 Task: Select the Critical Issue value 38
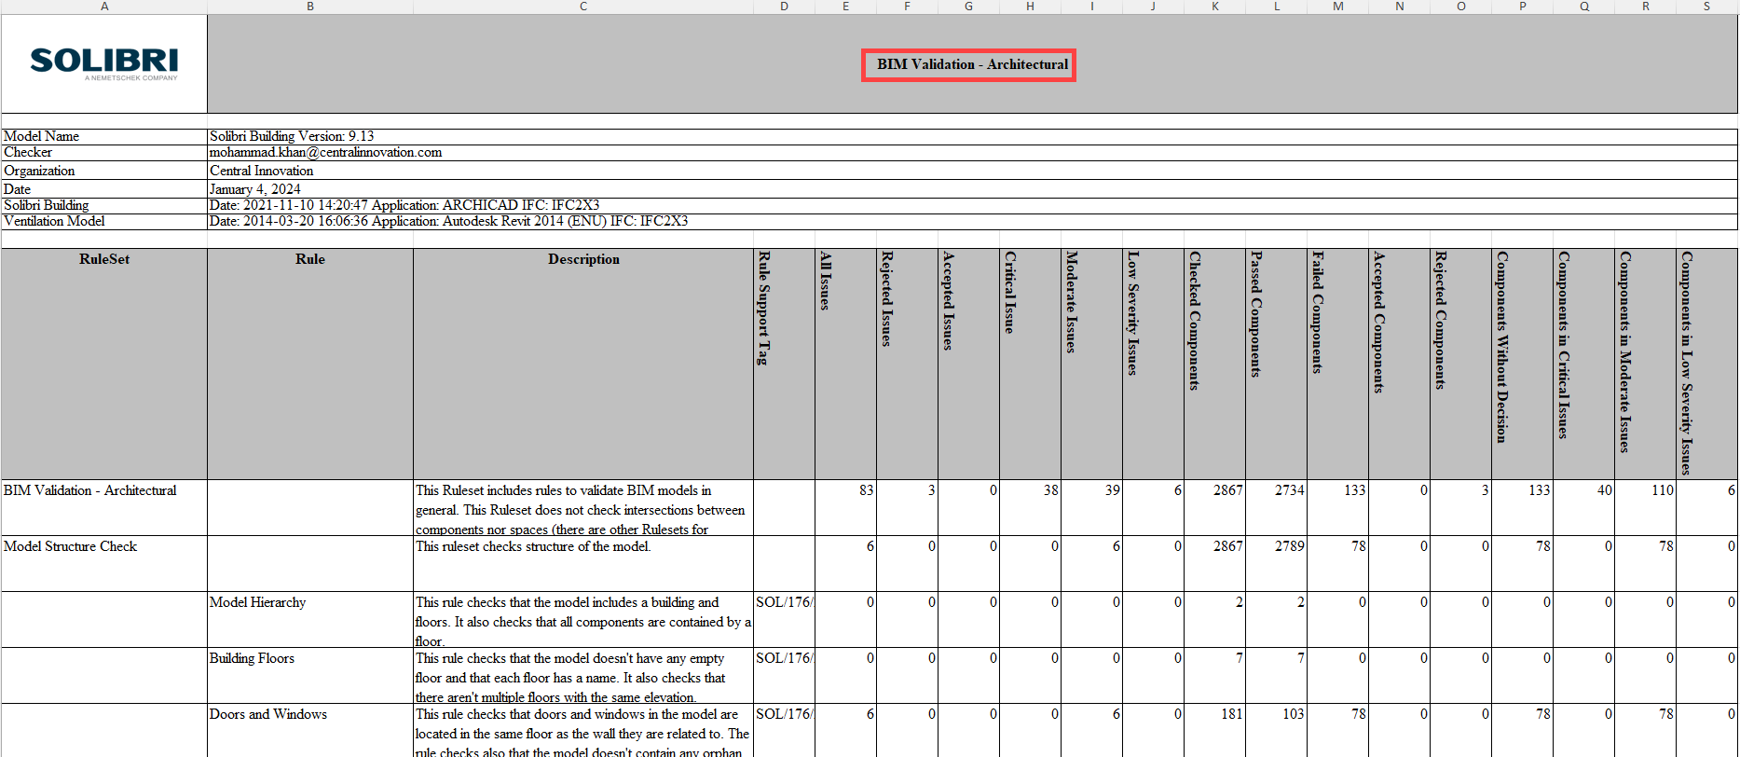pyautogui.click(x=1030, y=507)
